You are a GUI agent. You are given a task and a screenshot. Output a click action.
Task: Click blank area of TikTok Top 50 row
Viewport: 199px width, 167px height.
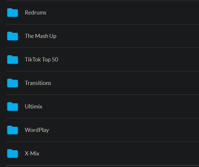click(x=129, y=60)
